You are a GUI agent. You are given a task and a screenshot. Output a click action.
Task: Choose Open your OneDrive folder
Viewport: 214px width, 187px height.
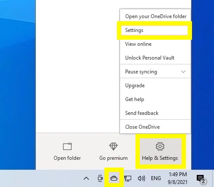click(x=155, y=16)
